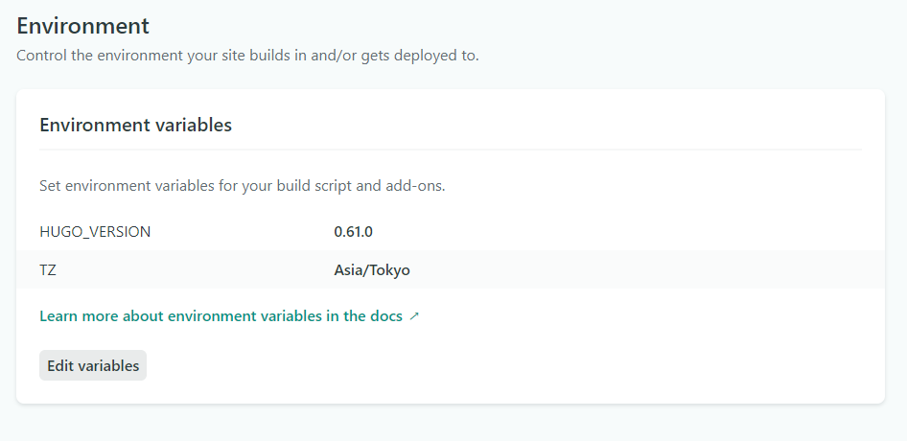Click the Environment page heading
The image size is (907, 441).
point(83,26)
